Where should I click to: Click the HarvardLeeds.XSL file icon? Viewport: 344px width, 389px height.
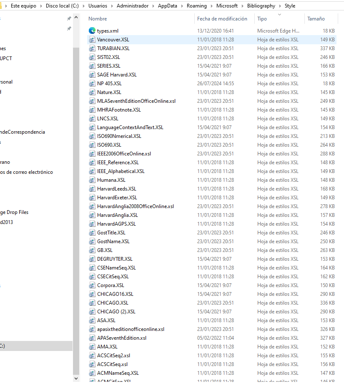92,189
